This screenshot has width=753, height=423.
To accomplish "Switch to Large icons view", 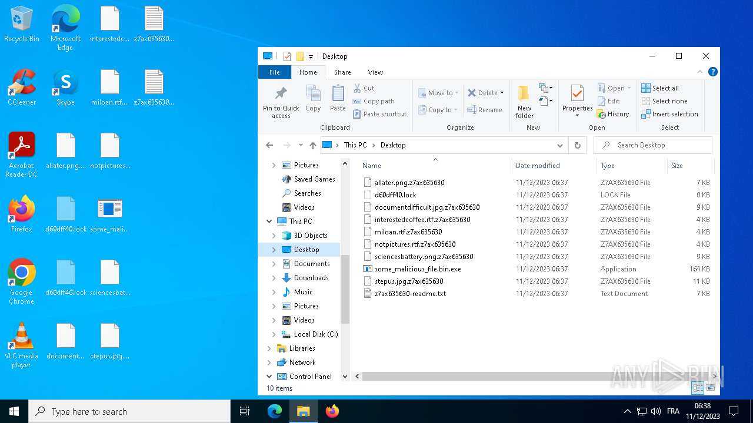I will pos(711,388).
